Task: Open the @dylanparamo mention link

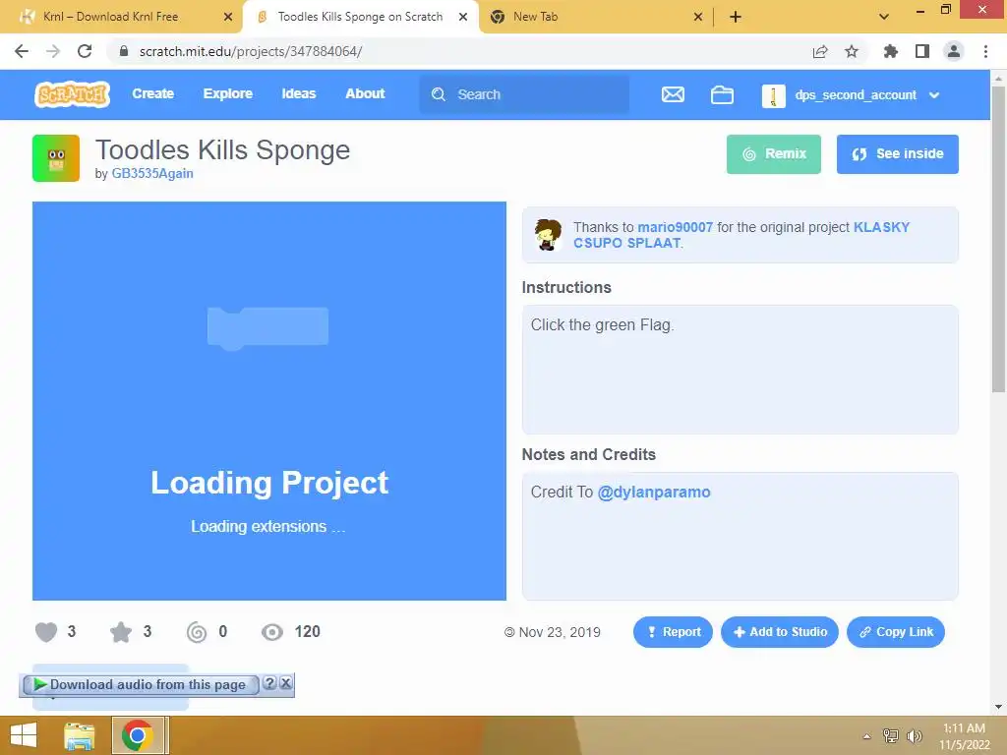Action: pos(654,493)
